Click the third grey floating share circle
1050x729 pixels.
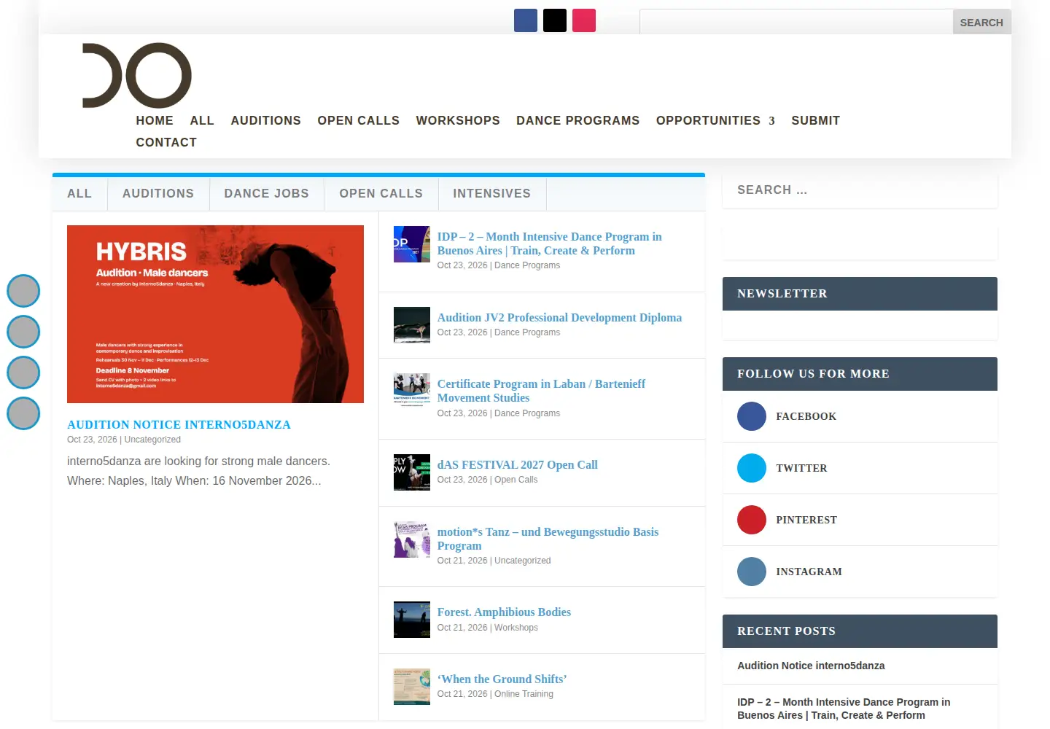tap(23, 373)
